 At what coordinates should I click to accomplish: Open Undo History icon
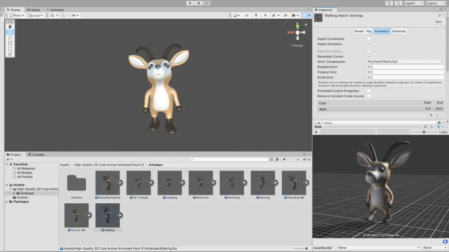coord(389,3)
